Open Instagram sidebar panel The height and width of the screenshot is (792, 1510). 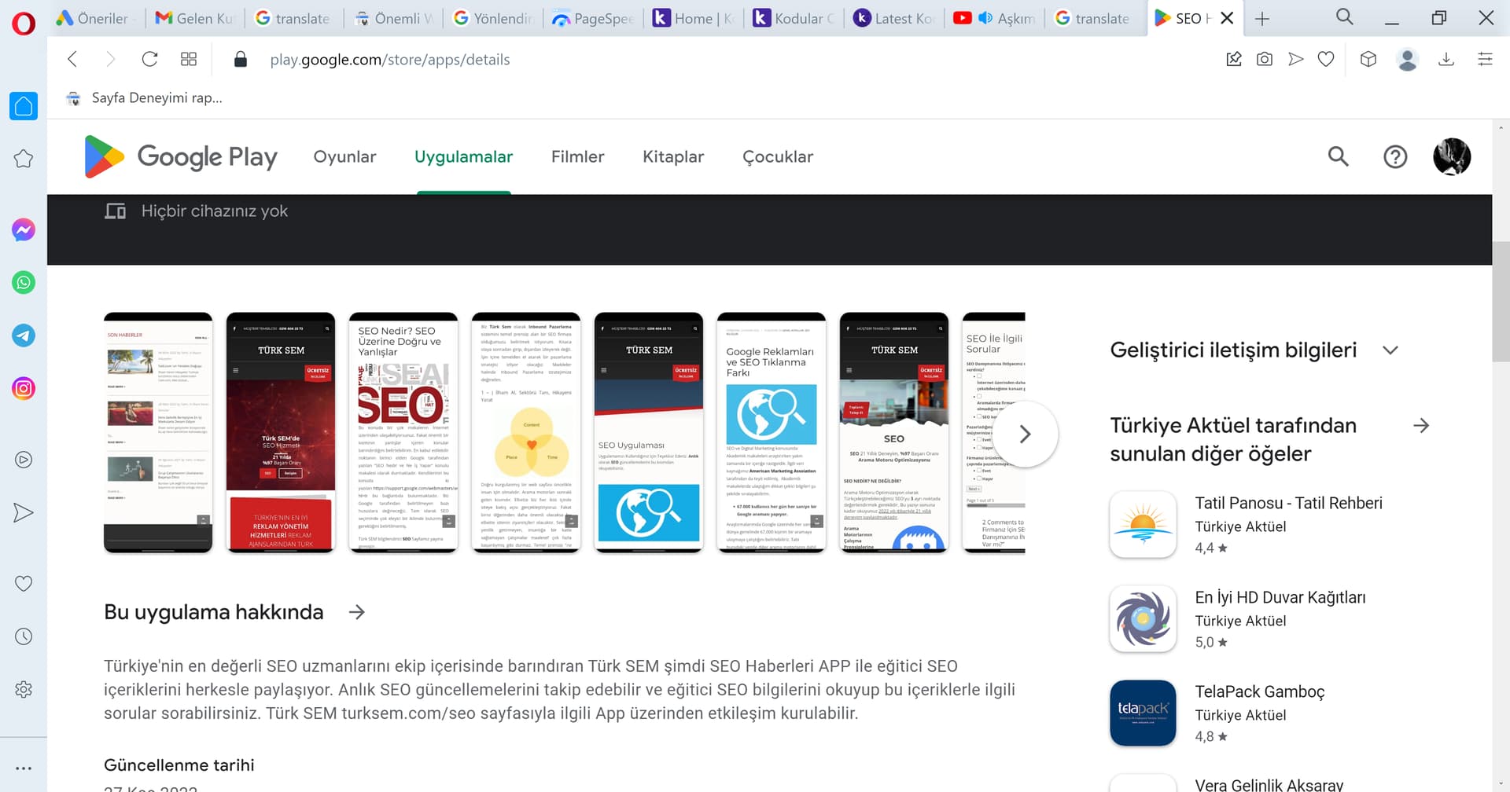click(24, 388)
